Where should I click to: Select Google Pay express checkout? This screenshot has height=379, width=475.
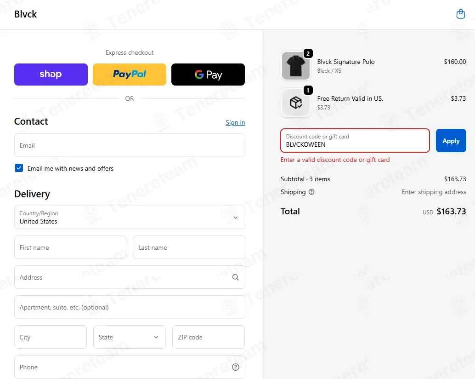coord(208,75)
